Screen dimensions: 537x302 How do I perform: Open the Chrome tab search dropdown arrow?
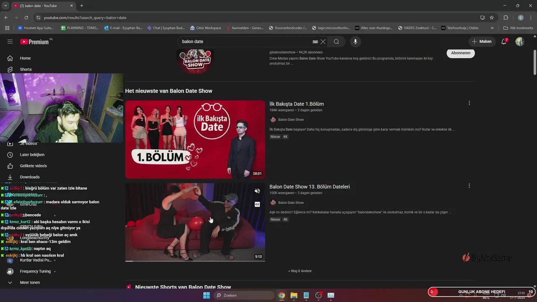(x=5, y=5)
